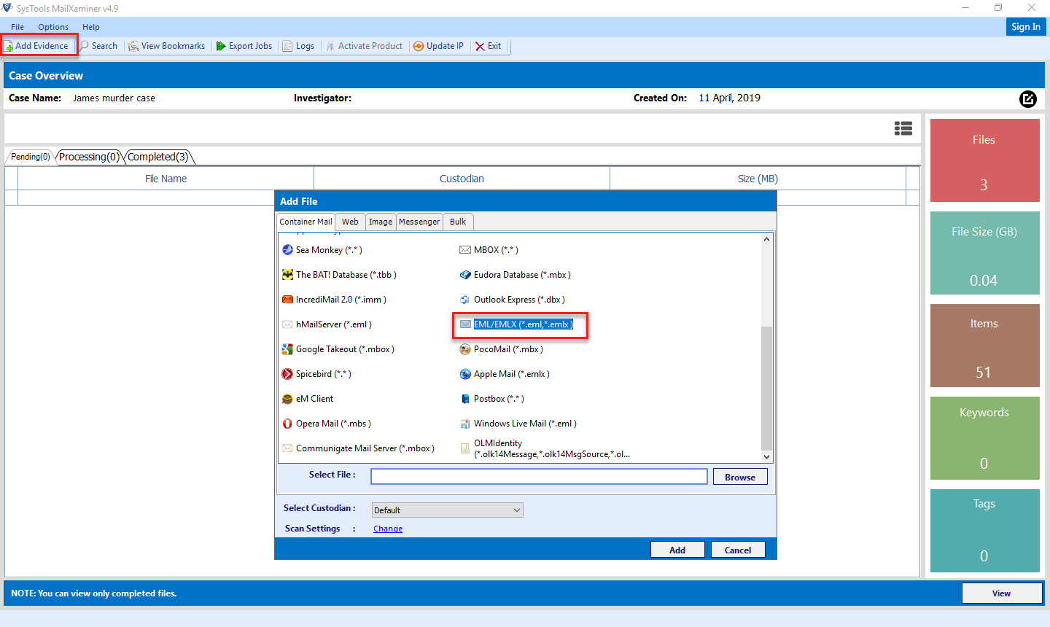This screenshot has height=627, width=1050.
Task: Click the File Name column header
Action: [x=166, y=179]
